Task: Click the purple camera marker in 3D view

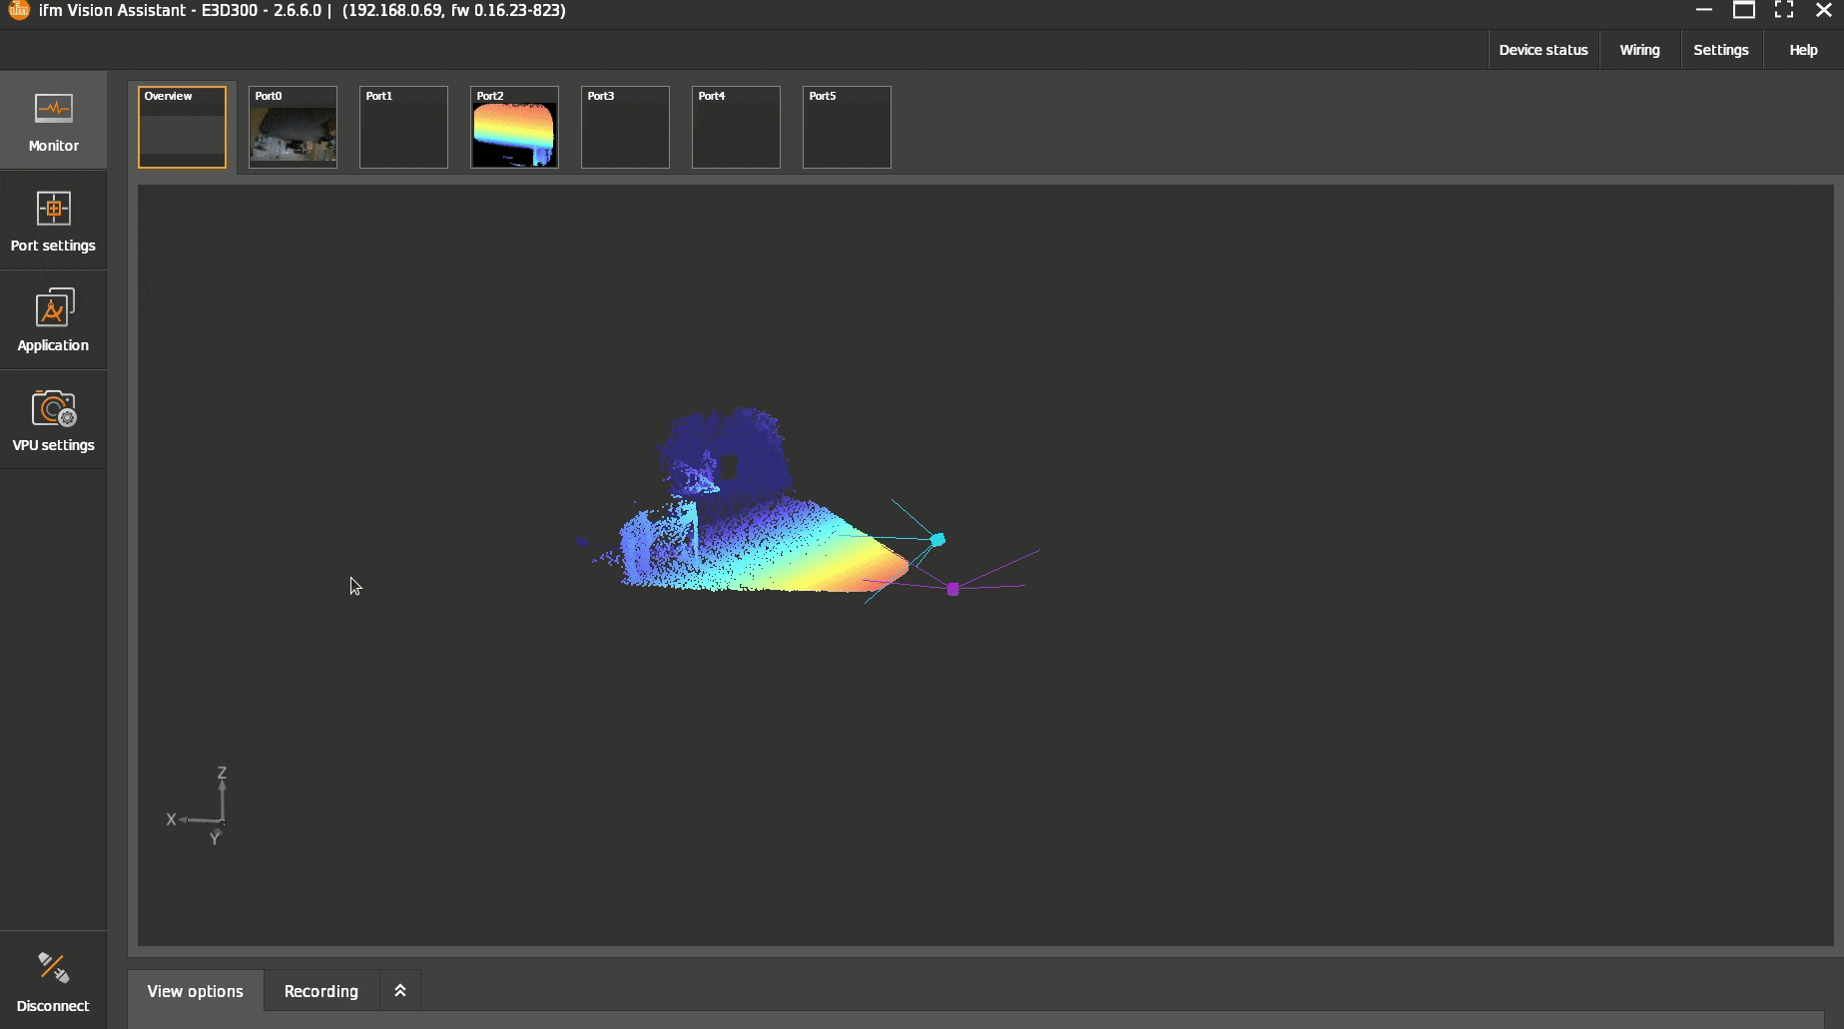Action: tap(952, 590)
